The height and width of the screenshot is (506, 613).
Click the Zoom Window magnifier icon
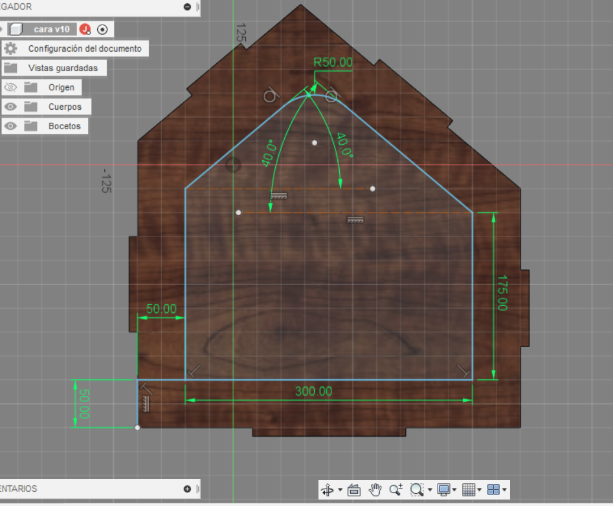coord(417,490)
